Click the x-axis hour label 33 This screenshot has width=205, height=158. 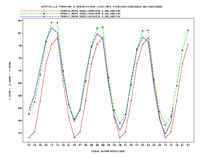pos(91,145)
